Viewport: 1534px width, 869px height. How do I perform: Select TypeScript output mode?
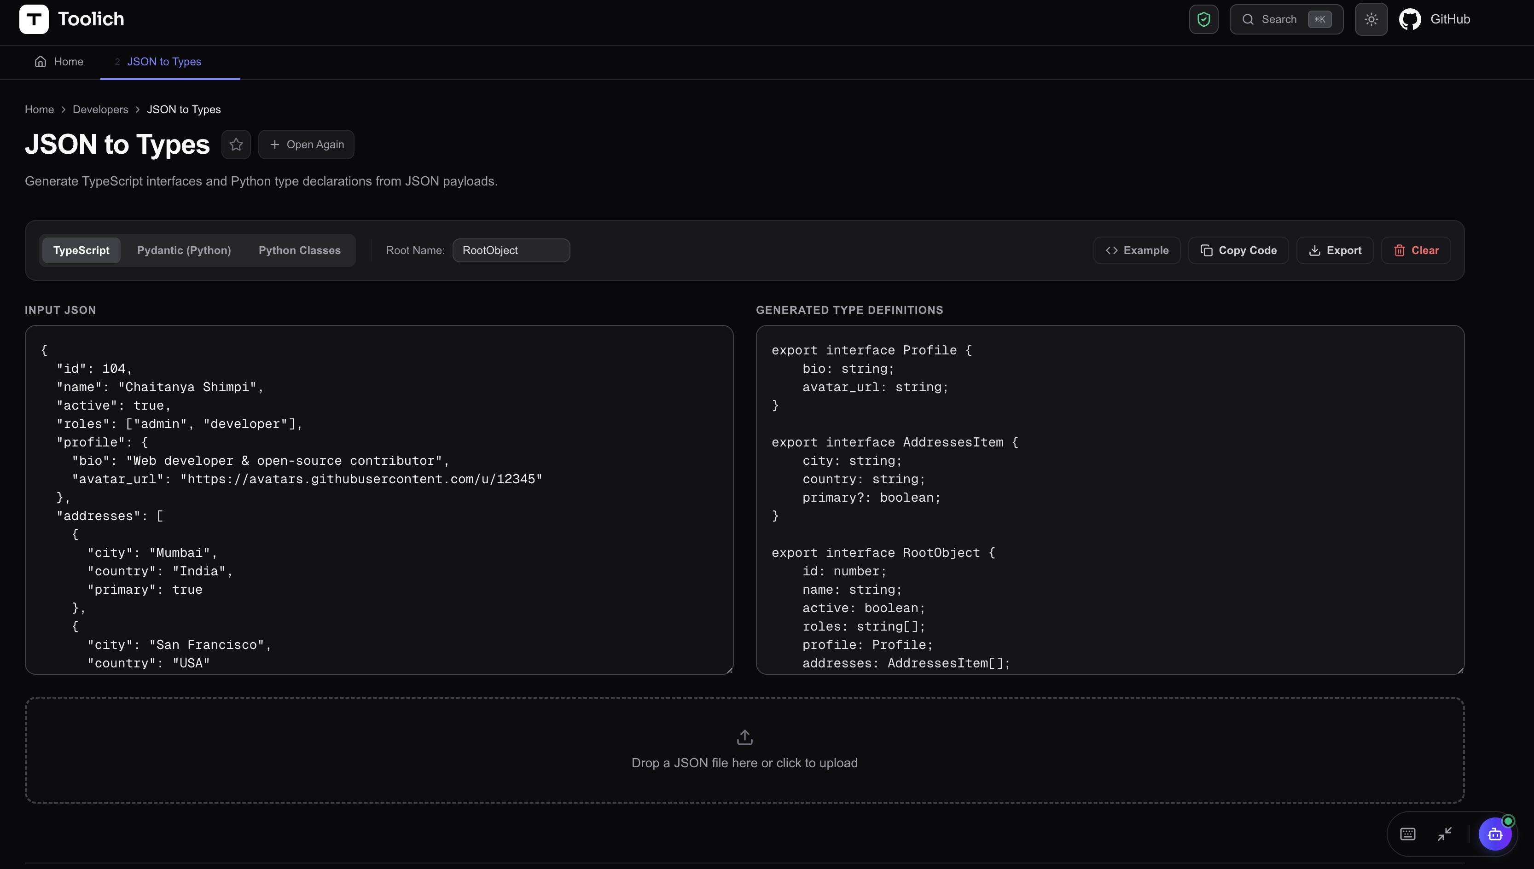coord(81,250)
